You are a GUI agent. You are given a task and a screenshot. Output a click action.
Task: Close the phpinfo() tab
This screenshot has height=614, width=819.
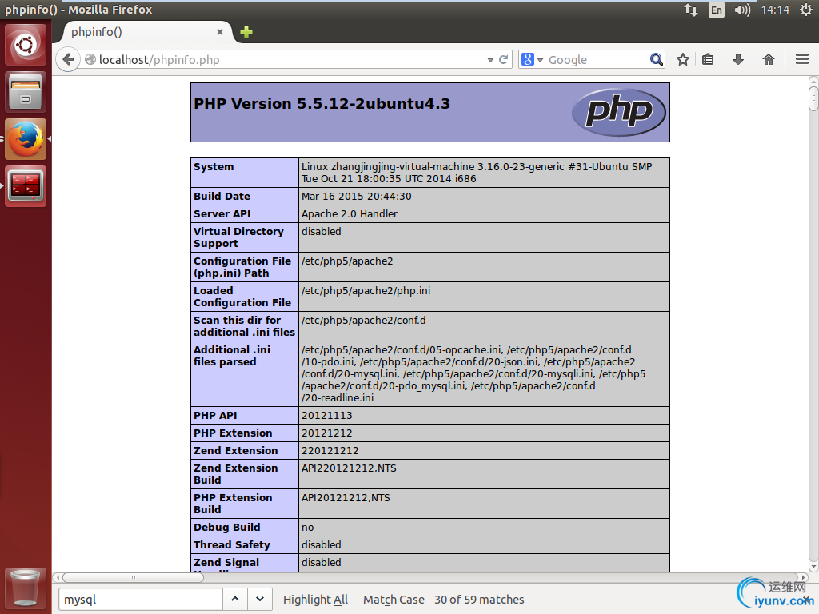pos(220,32)
